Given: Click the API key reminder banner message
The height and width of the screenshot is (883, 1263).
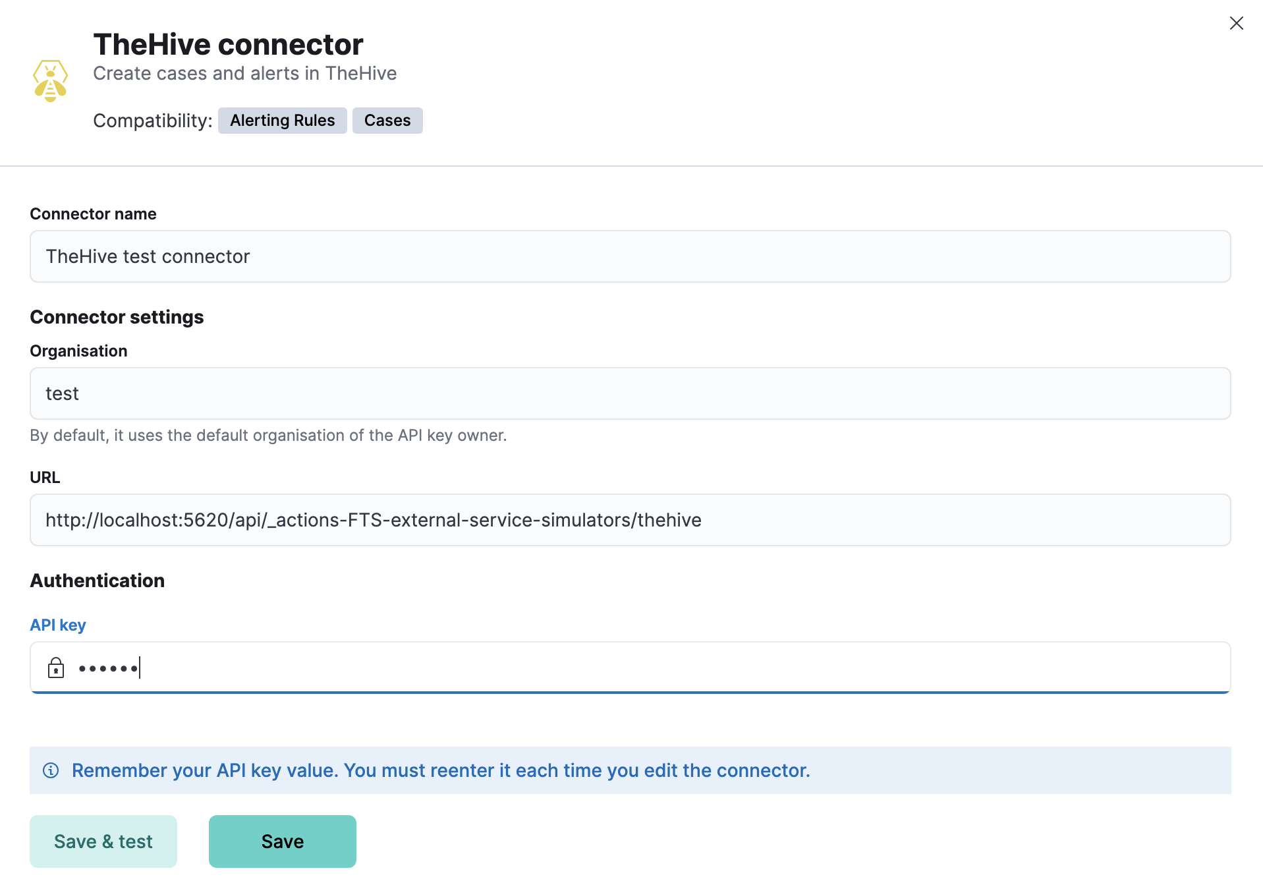Looking at the screenshot, I should pos(441,770).
